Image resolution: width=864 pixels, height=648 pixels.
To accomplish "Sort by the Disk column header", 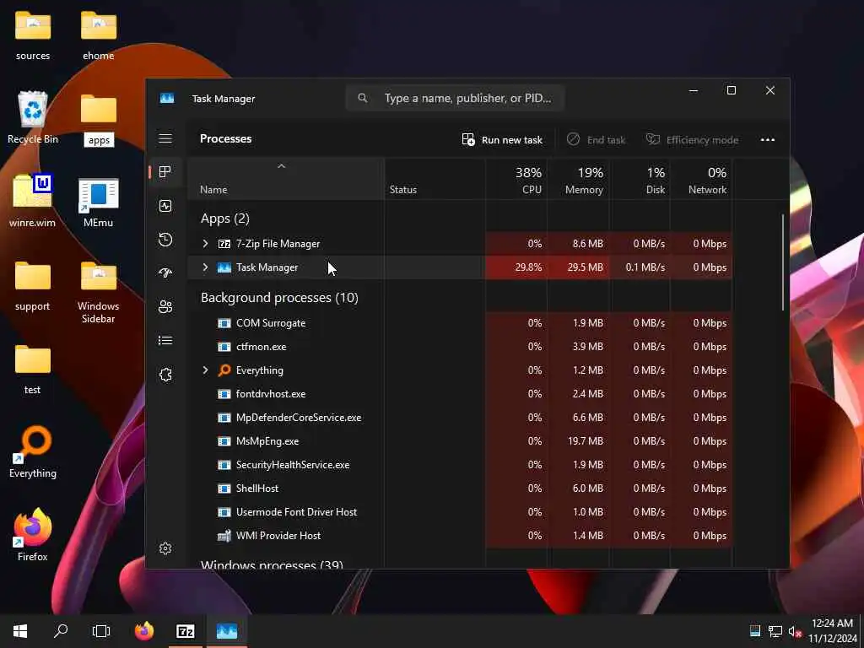I will 640,179.
